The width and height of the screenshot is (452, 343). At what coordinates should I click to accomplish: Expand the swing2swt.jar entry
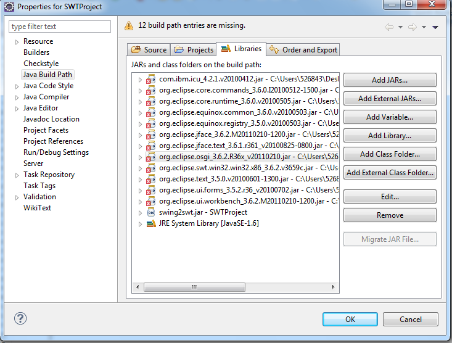click(140, 213)
